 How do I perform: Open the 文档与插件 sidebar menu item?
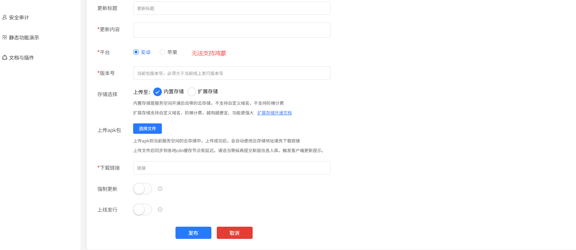point(22,58)
